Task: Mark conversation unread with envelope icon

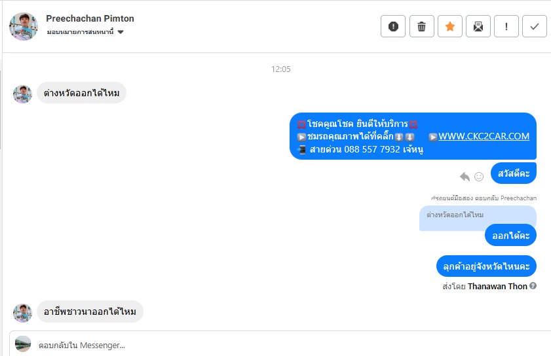Action: (478, 26)
